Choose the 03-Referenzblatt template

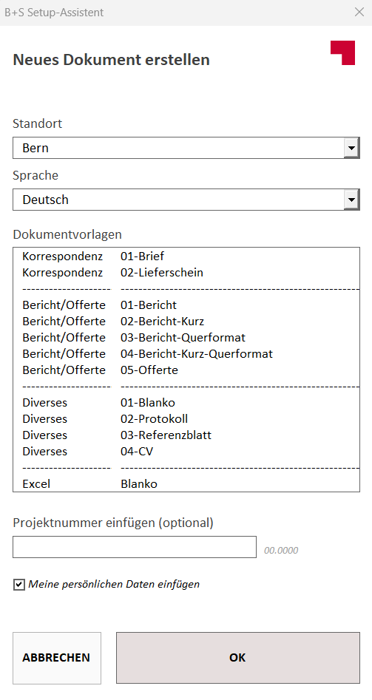click(x=186, y=435)
